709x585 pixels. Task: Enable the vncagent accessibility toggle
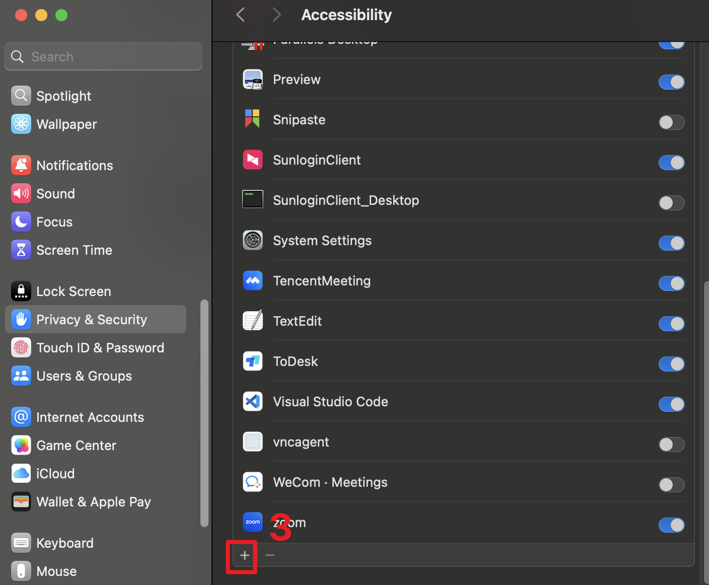[x=672, y=445]
